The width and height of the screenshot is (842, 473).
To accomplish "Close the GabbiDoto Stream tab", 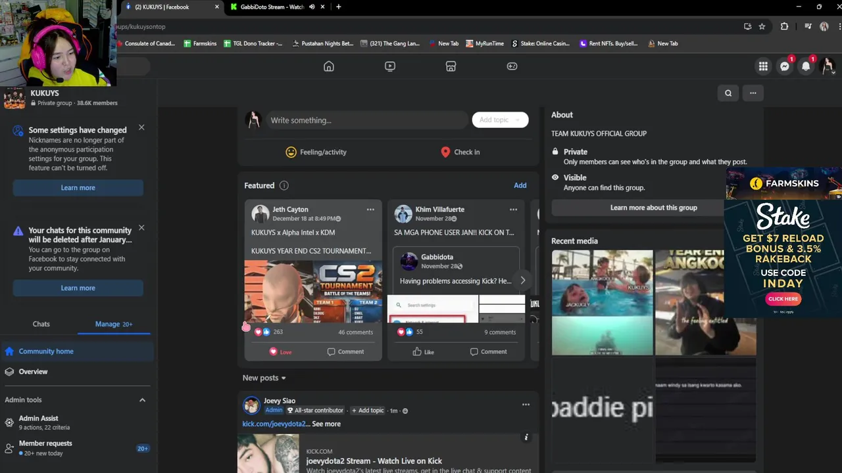I will [322, 7].
